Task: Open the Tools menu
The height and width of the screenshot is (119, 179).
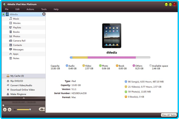Action: tap(44, 9)
